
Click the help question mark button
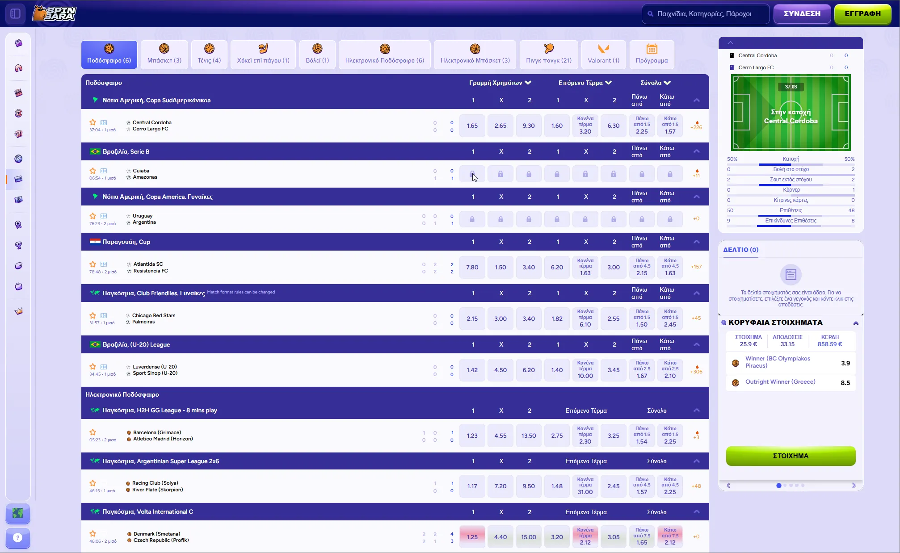click(x=18, y=538)
